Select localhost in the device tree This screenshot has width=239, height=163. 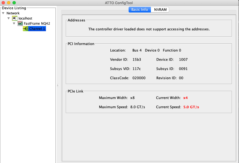coord(25,18)
